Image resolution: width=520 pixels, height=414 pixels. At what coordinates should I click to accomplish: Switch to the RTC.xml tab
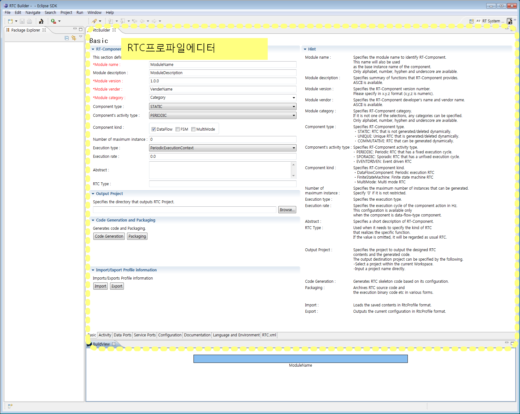coord(269,335)
